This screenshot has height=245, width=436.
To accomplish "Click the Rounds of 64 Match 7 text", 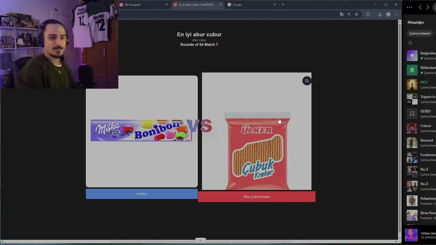I will [199, 45].
